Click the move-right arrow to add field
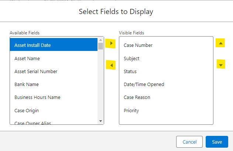Image resolution: width=233 pixels, height=151 pixels. click(x=110, y=44)
